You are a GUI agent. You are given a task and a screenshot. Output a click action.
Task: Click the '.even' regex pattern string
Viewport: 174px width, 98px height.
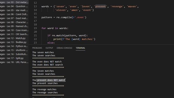coord(80,17)
